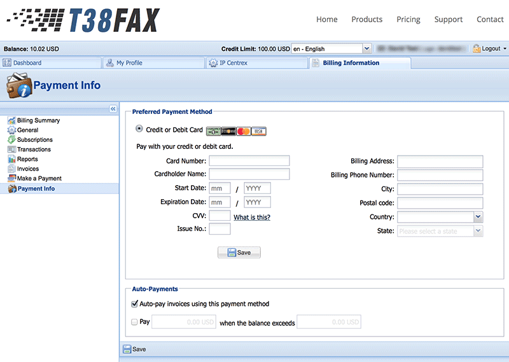Click the Billing Information document icon
Image resolution: width=509 pixels, height=362 pixels.
pos(315,62)
